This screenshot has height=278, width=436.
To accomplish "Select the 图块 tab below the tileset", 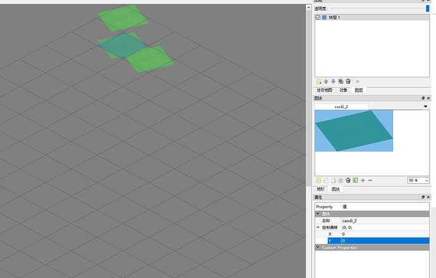I will [336, 189].
